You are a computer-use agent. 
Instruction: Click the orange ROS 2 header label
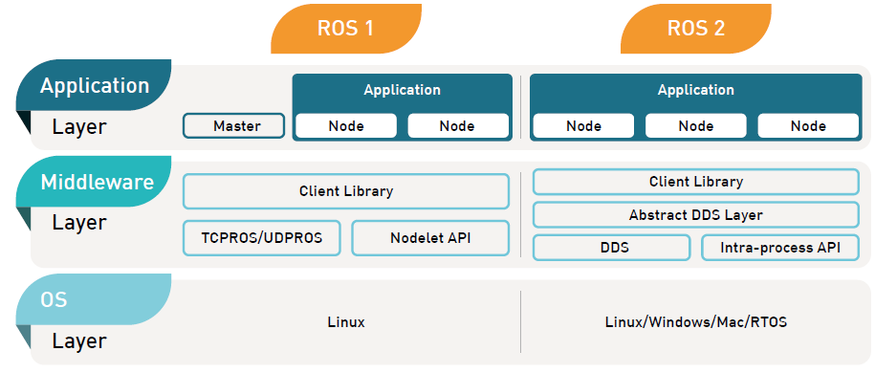[696, 29]
